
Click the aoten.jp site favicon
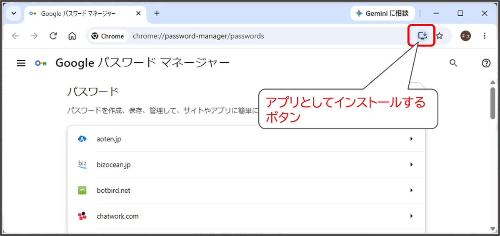(82, 139)
